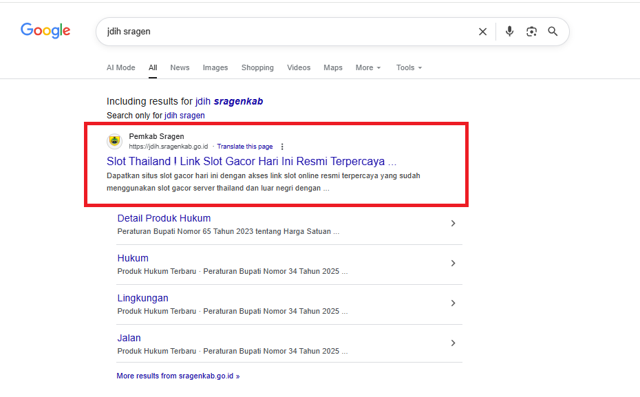Screen dimensions: 640x397
Task: Click the 'jdih sragenkab' suggestion link
Action: (x=229, y=101)
